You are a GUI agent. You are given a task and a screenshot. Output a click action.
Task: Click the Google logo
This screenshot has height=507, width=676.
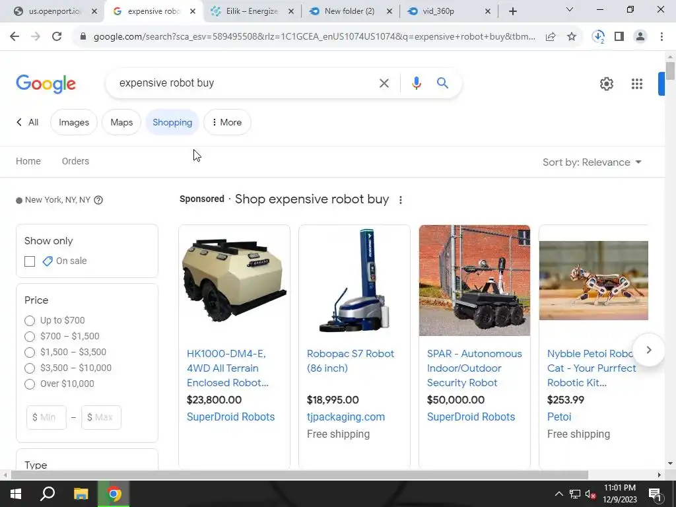pyautogui.click(x=46, y=84)
